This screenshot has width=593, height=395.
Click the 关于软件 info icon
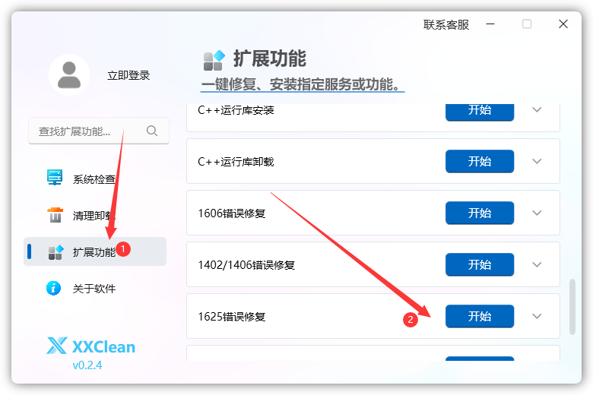55,288
